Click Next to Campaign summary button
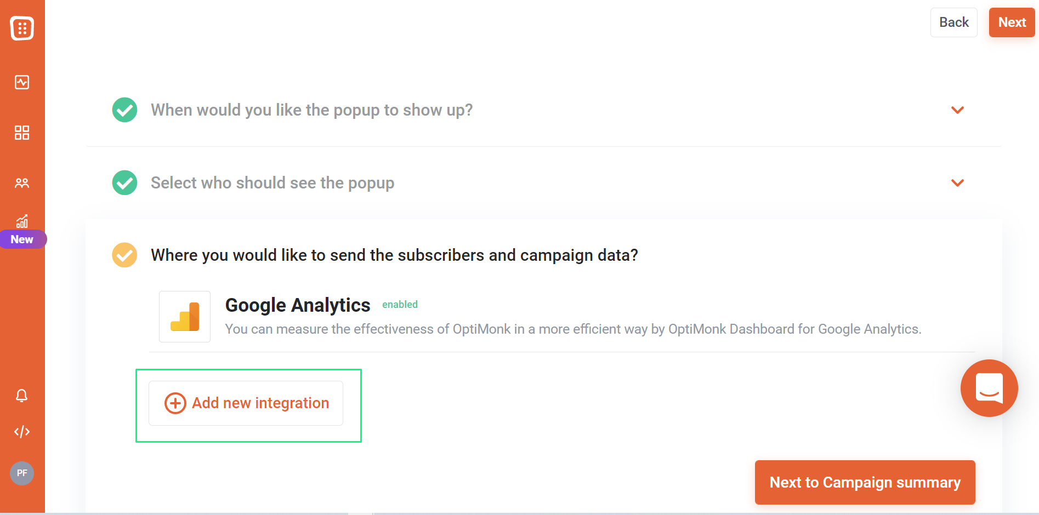The height and width of the screenshot is (515, 1039). 865,482
